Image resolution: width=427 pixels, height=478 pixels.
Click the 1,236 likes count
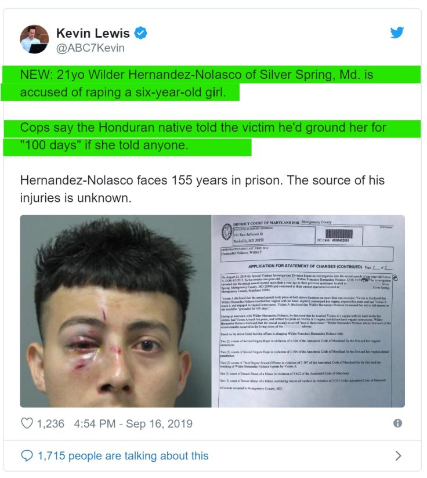coord(50,423)
